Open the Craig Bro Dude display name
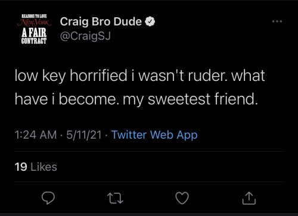 [x=101, y=21]
